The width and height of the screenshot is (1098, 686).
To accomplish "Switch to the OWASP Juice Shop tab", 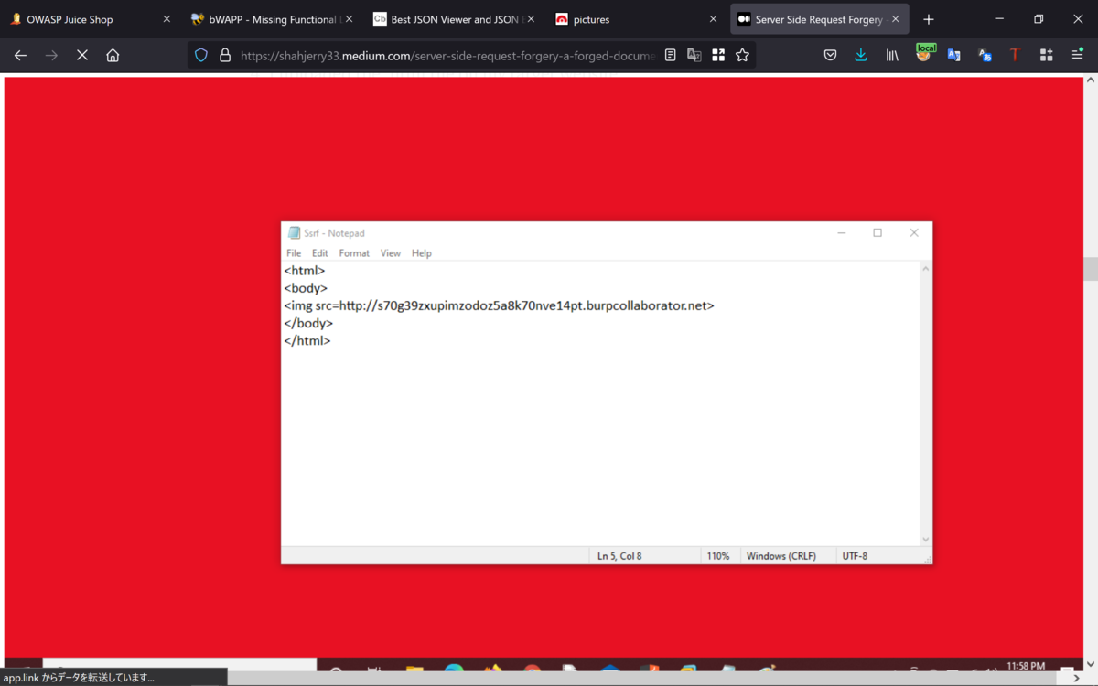I will point(90,19).
